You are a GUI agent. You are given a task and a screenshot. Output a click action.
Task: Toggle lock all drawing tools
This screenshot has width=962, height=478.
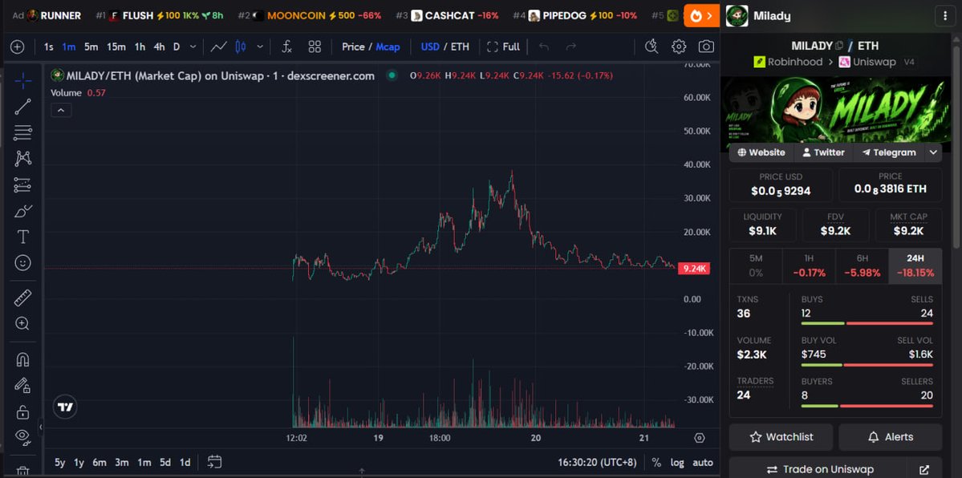pyautogui.click(x=22, y=411)
